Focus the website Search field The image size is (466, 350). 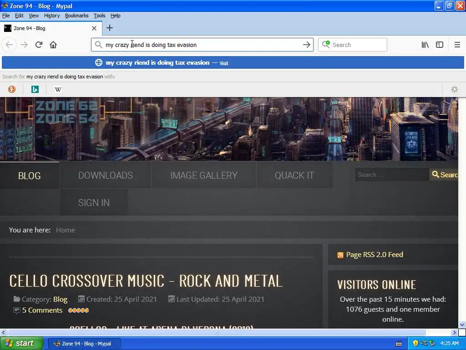[x=392, y=175]
